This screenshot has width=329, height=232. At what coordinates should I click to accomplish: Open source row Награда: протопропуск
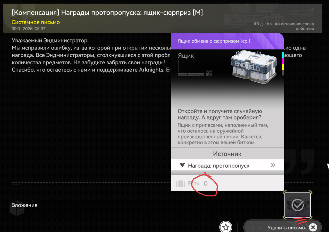227,165
